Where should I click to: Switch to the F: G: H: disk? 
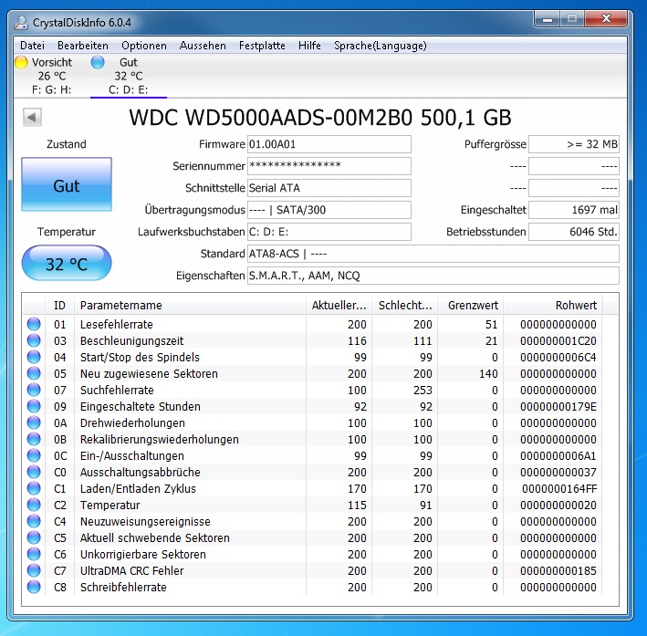pyautogui.click(x=52, y=89)
